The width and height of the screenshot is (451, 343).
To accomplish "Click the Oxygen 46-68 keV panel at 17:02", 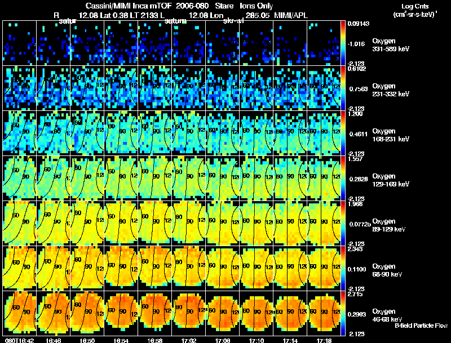I will click(x=189, y=313).
